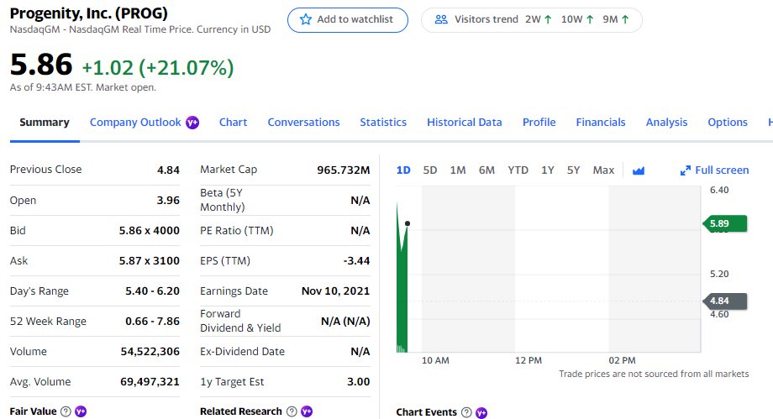Click the star icon in Add to watchlist
This screenshot has width=773, height=419.
coord(306,19)
